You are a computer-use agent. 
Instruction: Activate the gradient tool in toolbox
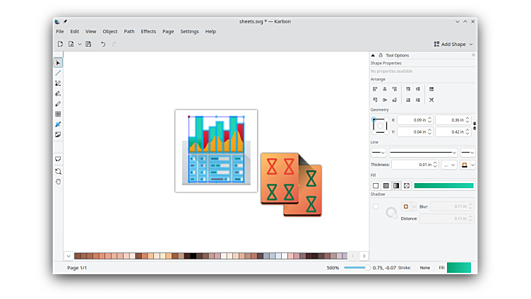tap(58, 124)
